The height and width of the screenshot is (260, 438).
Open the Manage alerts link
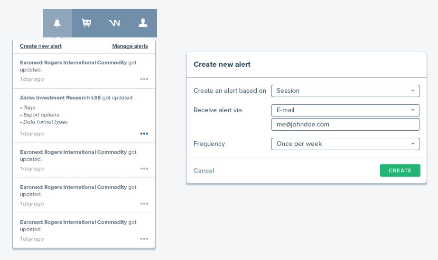(130, 46)
